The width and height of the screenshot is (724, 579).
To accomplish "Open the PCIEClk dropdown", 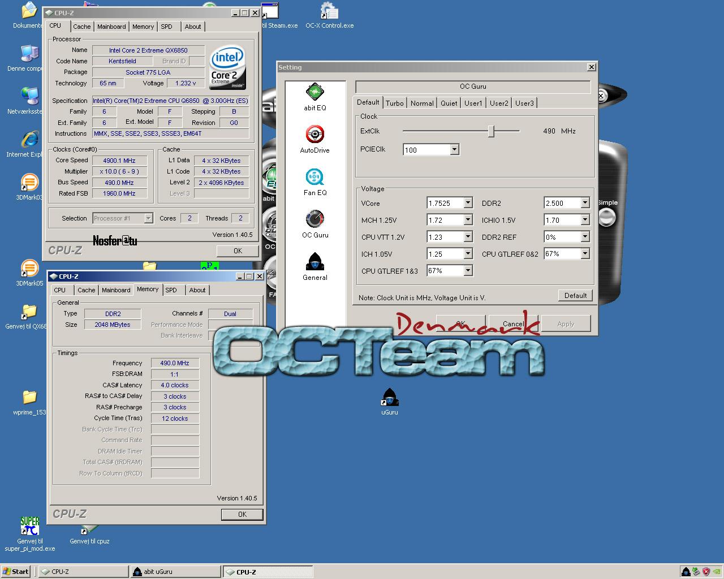I will [454, 150].
